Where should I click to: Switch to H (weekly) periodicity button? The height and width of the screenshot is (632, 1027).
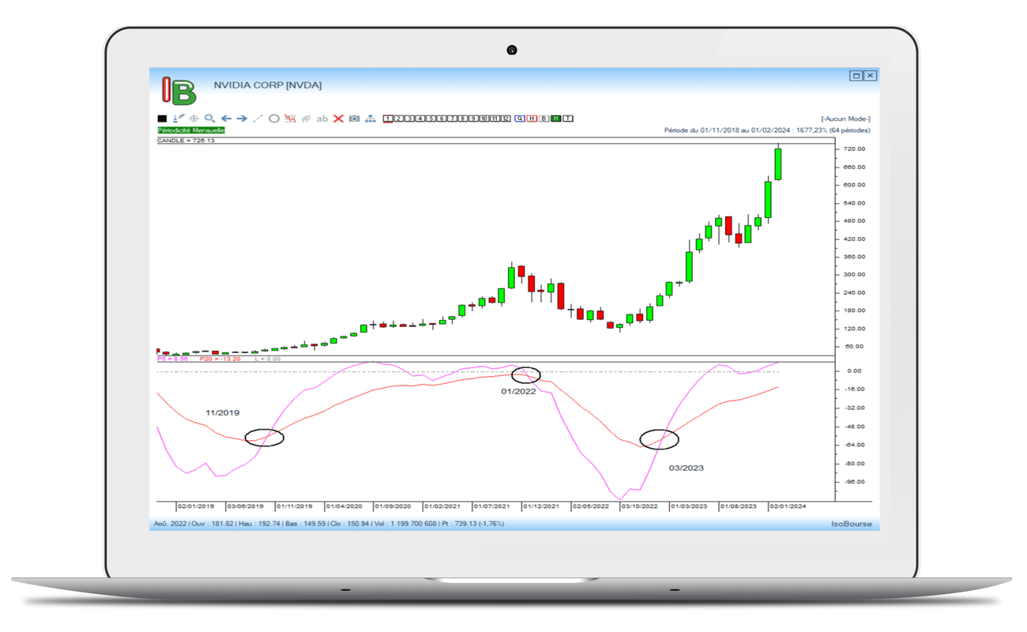pos(532,118)
